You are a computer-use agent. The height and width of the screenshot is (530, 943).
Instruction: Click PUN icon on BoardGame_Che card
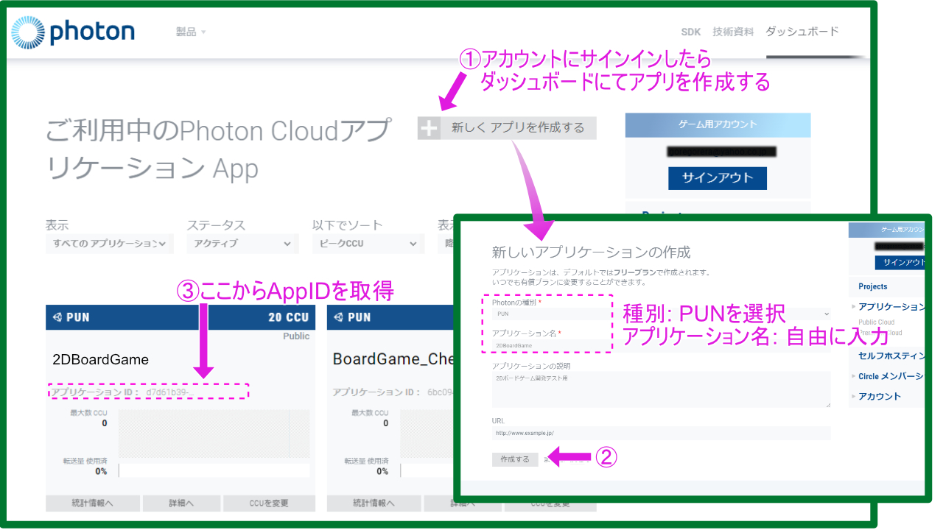337,318
